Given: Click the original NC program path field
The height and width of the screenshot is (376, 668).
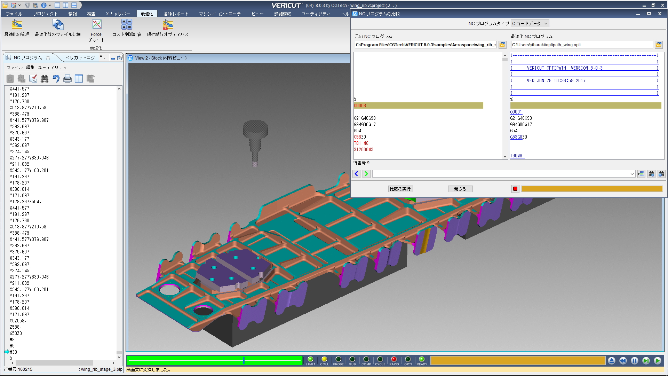Looking at the screenshot, I should point(426,45).
